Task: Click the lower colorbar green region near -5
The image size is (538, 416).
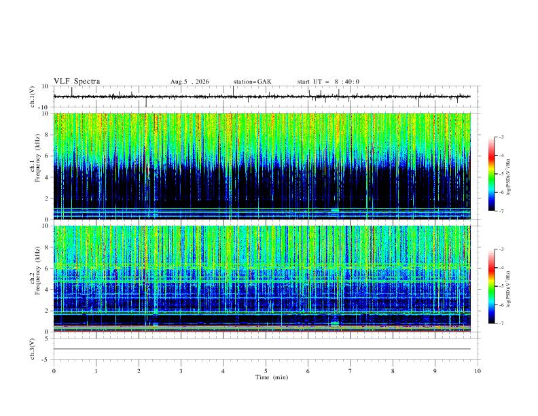Action: tap(491, 285)
